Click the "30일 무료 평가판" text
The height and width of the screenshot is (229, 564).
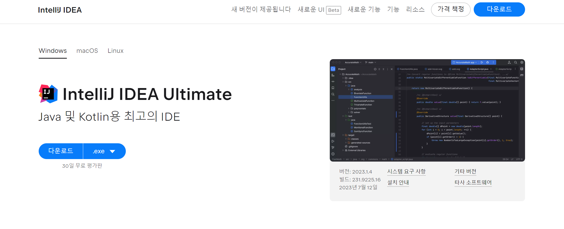[x=82, y=166]
